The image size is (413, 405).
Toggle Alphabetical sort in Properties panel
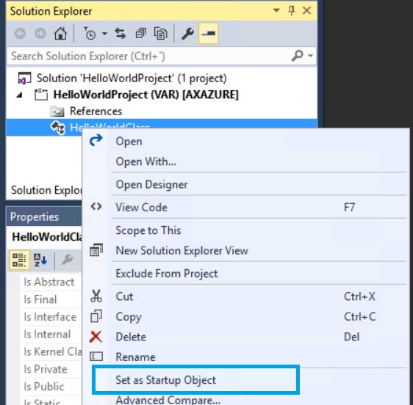pyautogui.click(x=40, y=260)
